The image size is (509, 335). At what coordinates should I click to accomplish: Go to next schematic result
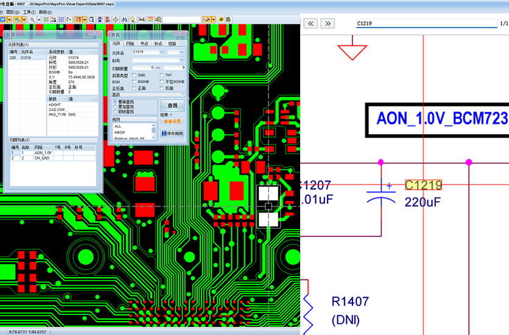[328, 23]
